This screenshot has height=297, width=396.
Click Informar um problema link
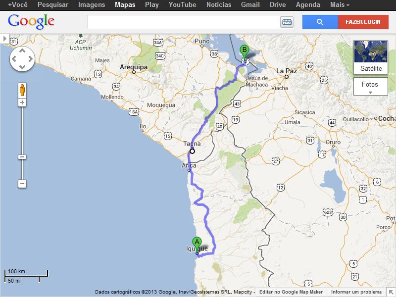[x=356, y=292]
